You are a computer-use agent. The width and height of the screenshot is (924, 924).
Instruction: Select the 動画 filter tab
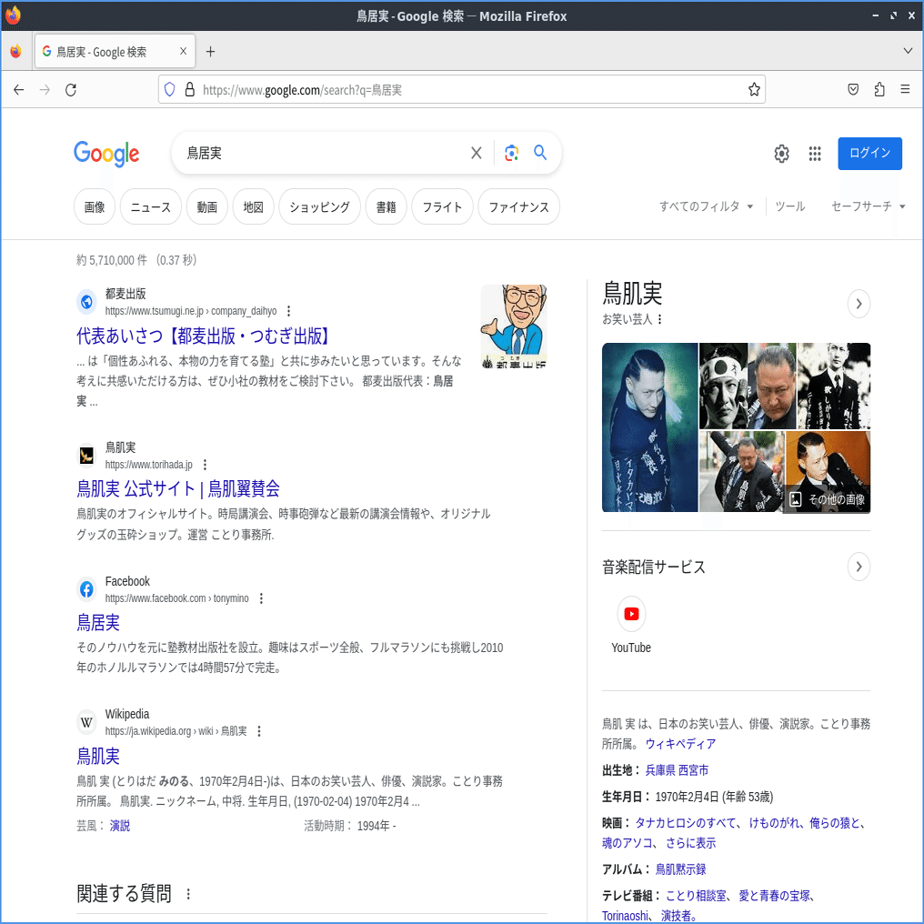(206, 206)
